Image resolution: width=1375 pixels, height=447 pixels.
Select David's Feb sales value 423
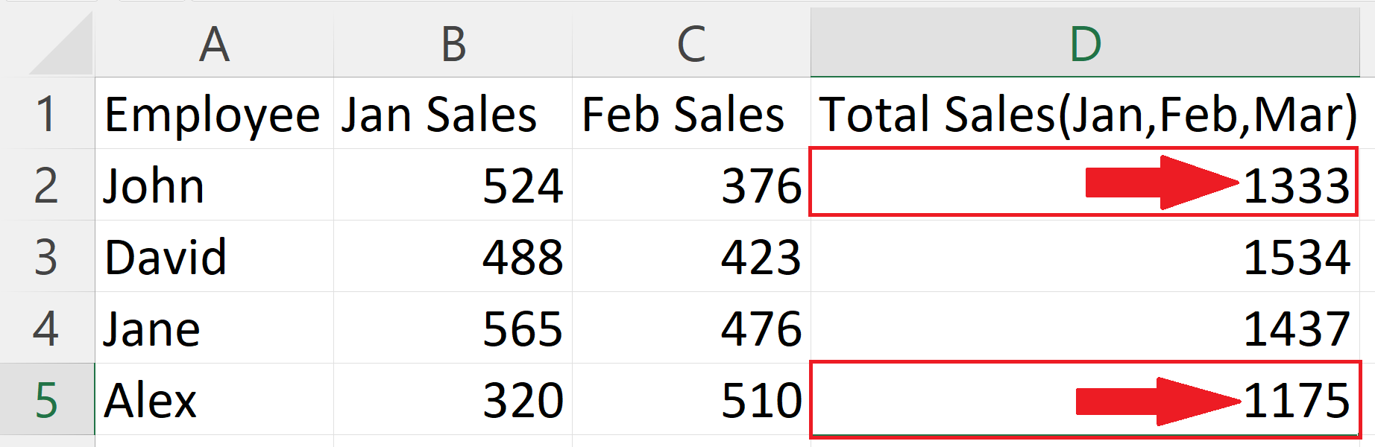click(690, 257)
